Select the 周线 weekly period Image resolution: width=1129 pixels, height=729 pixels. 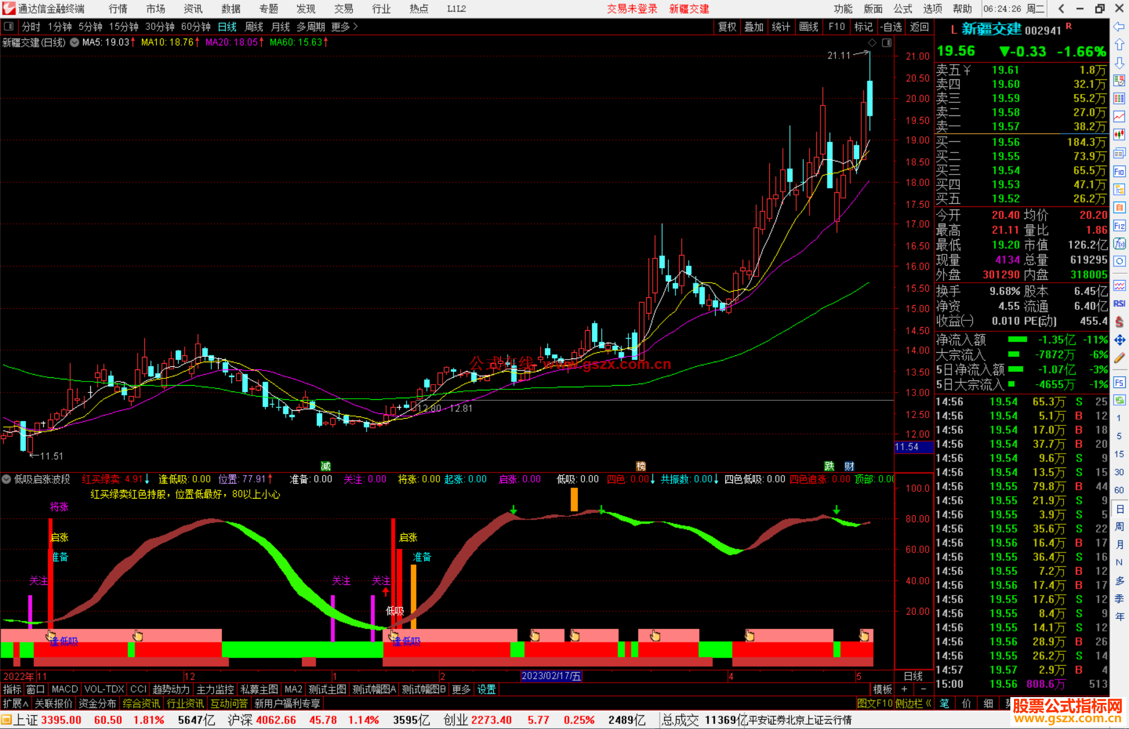click(254, 27)
